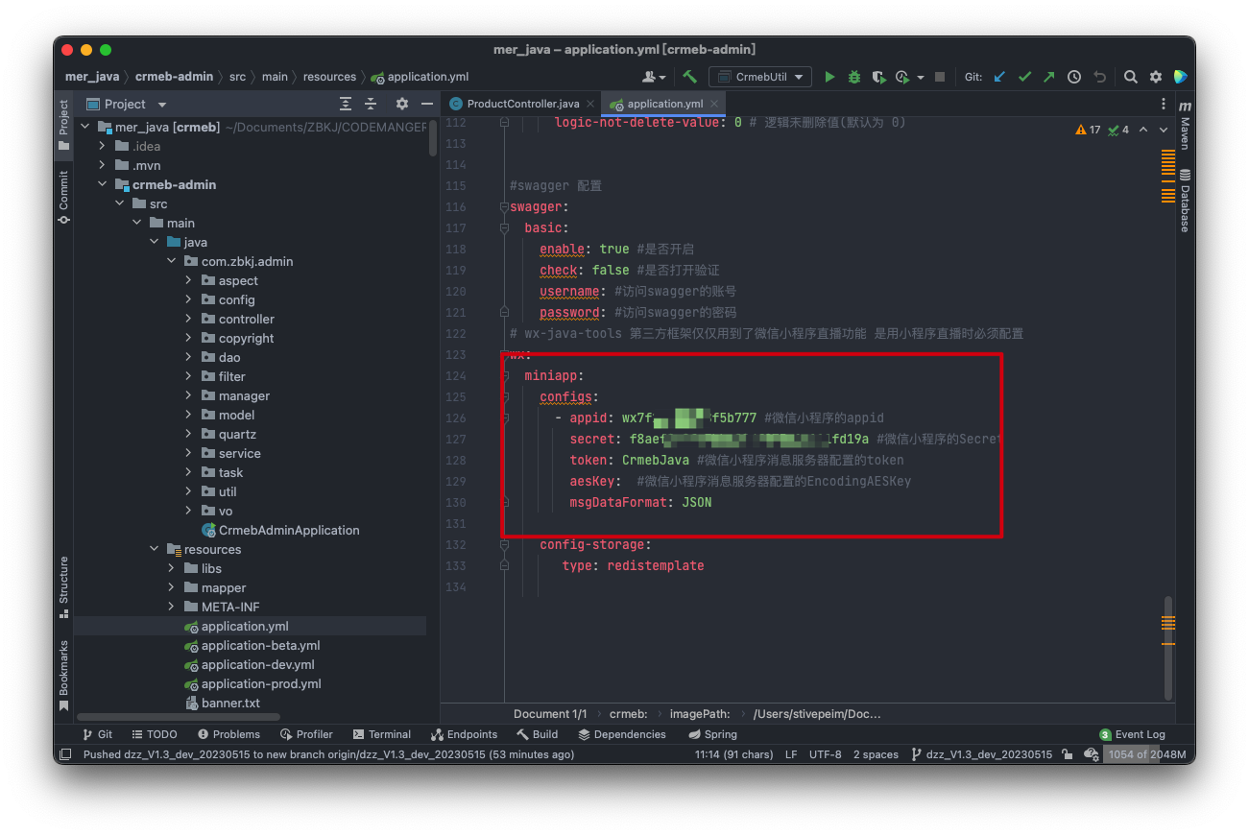Viewport: 1249px width, 835px height.
Task: Click the Build hammer icon in toolbar
Action: (x=690, y=77)
